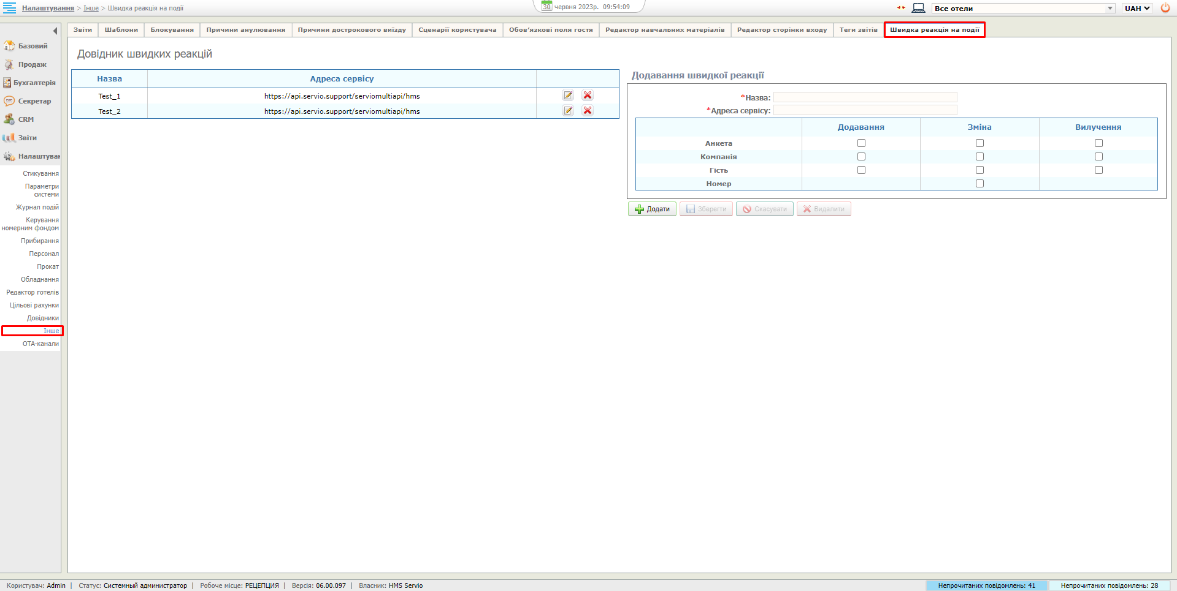The image size is (1177, 591).
Task: Open the 'Все отели' hotel dropdown
Action: tap(1023, 9)
